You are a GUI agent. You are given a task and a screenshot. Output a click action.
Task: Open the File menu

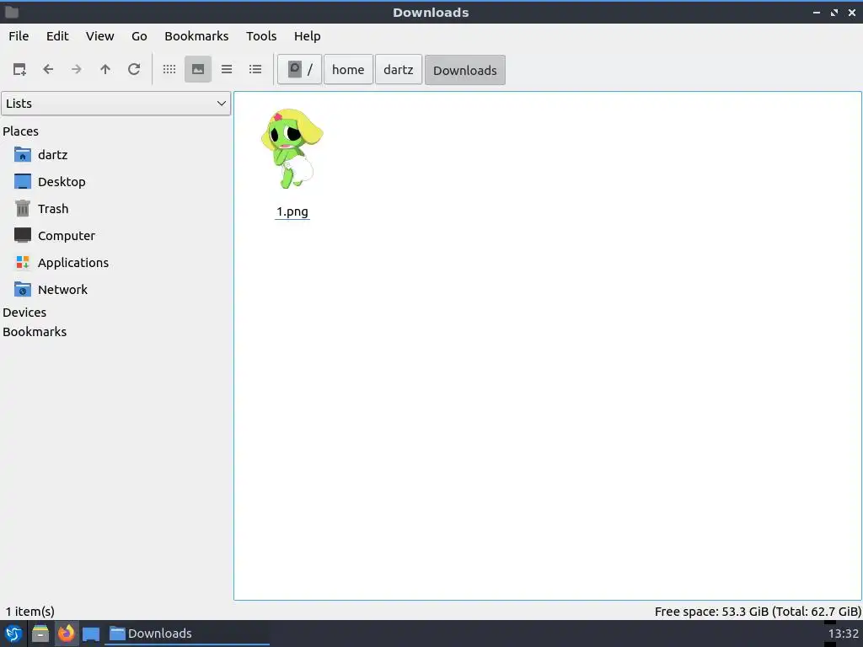point(19,35)
